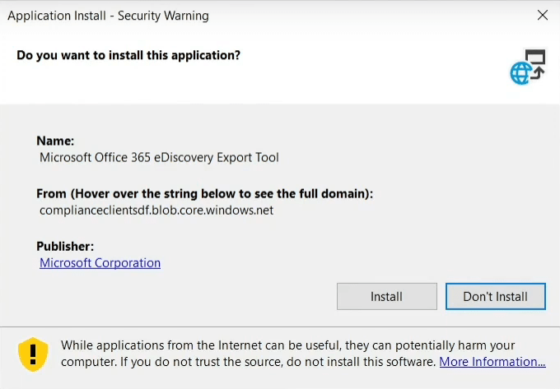Click the globe install application icon
This screenshot has height=389, width=560.
[528, 67]
